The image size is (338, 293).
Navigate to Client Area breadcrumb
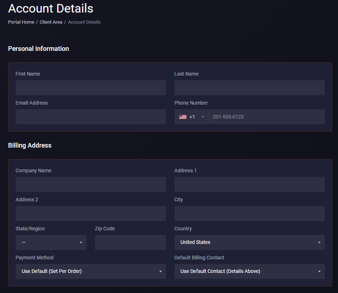click(x=51, y=22)
